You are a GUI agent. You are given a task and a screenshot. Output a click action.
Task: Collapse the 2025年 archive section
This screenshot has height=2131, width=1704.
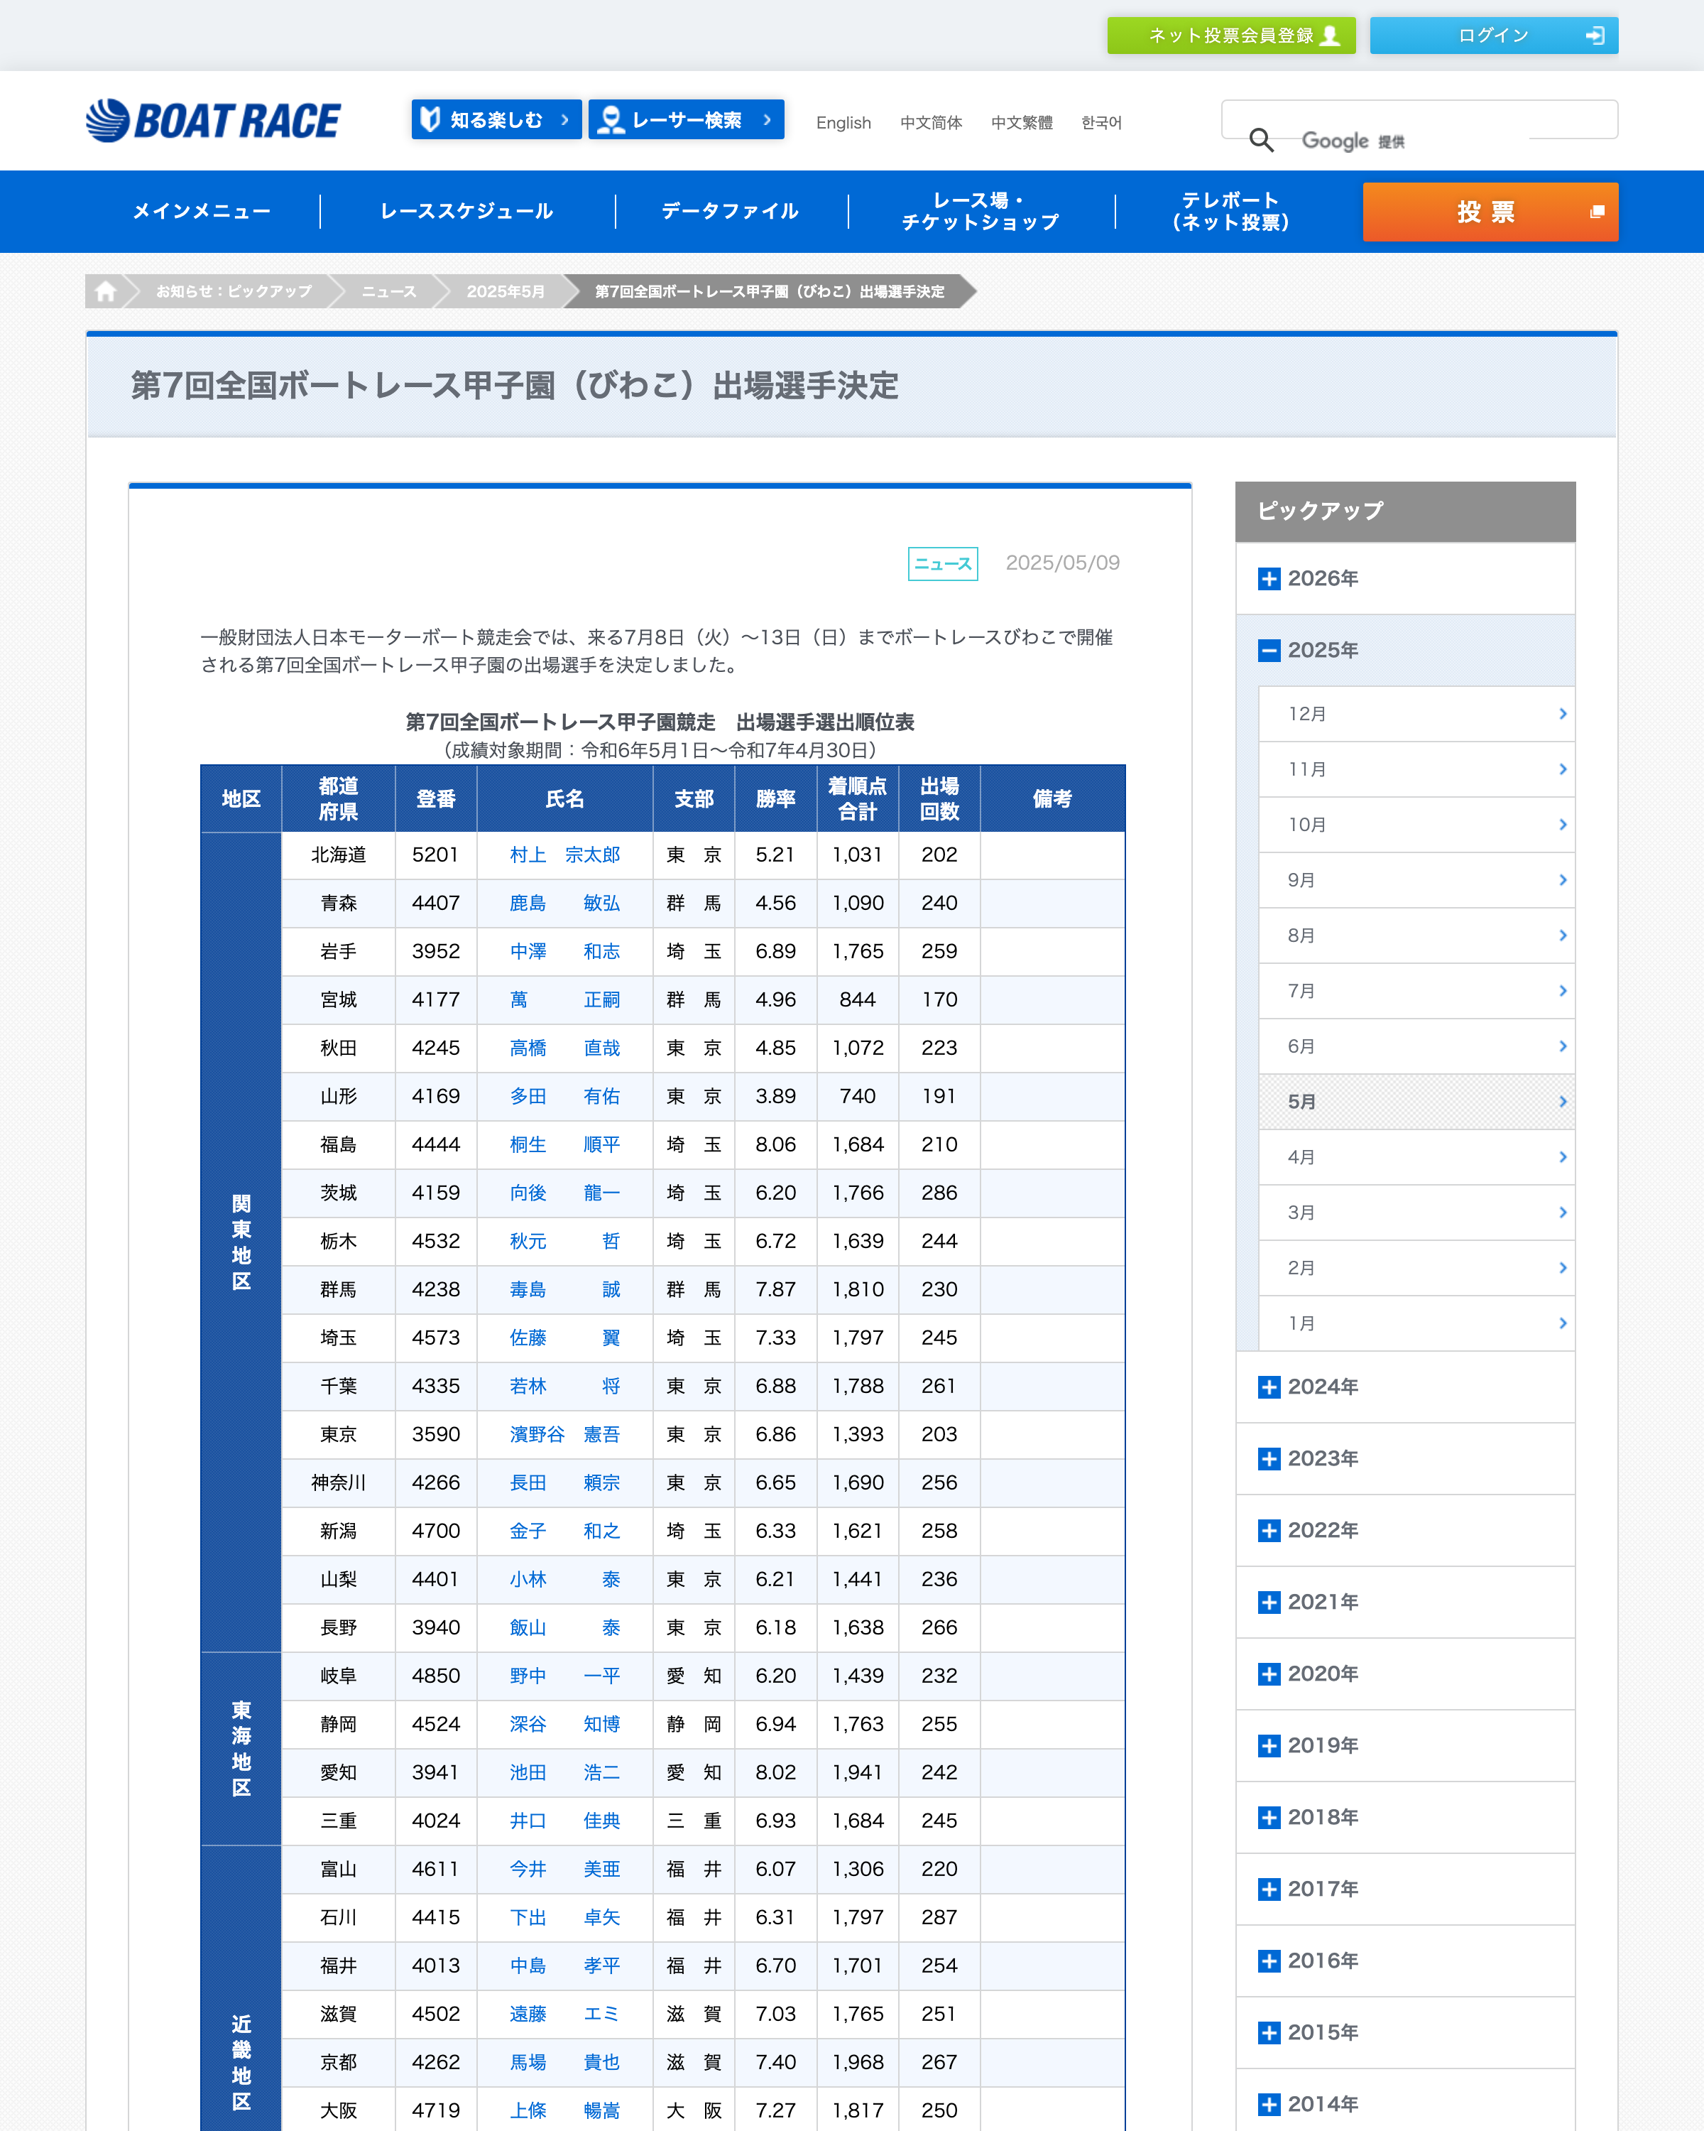pos(1404,651)
